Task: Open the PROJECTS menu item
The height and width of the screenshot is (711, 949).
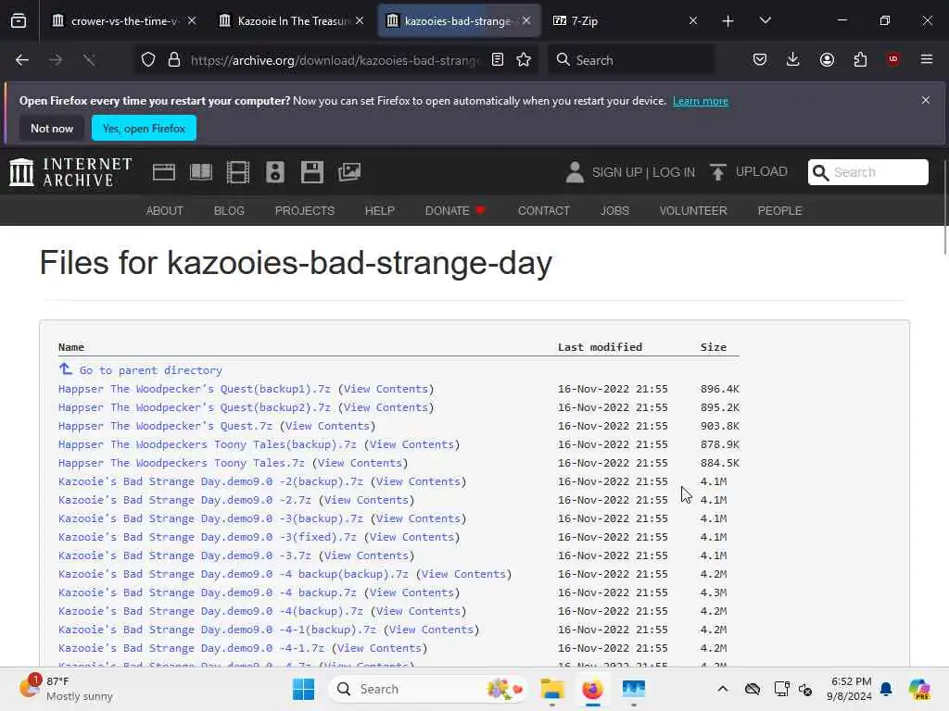Action: [304, 210]
